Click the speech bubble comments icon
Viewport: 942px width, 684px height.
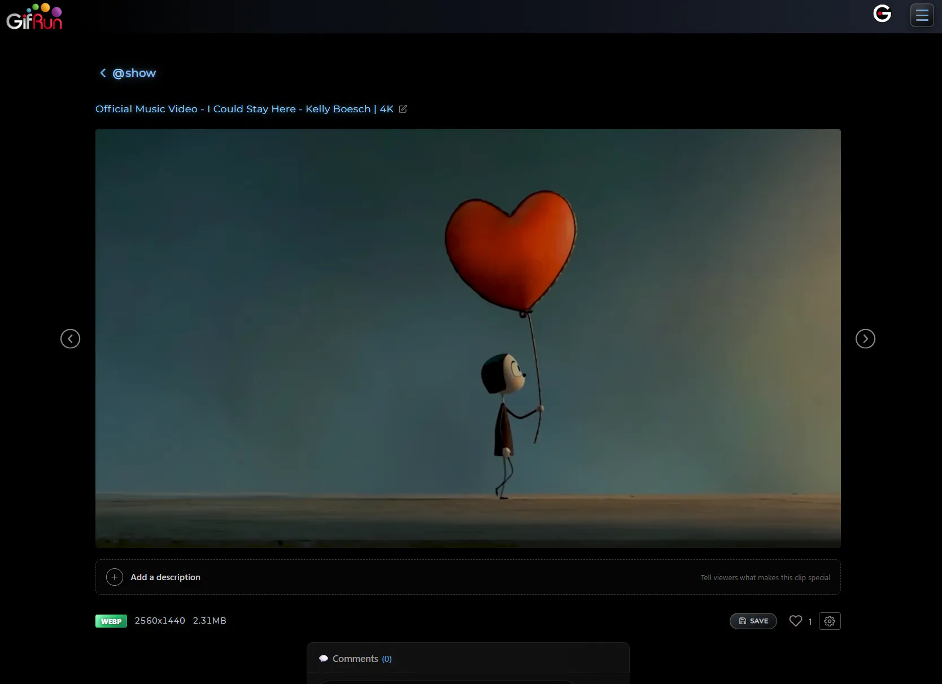tap(324, 659)
